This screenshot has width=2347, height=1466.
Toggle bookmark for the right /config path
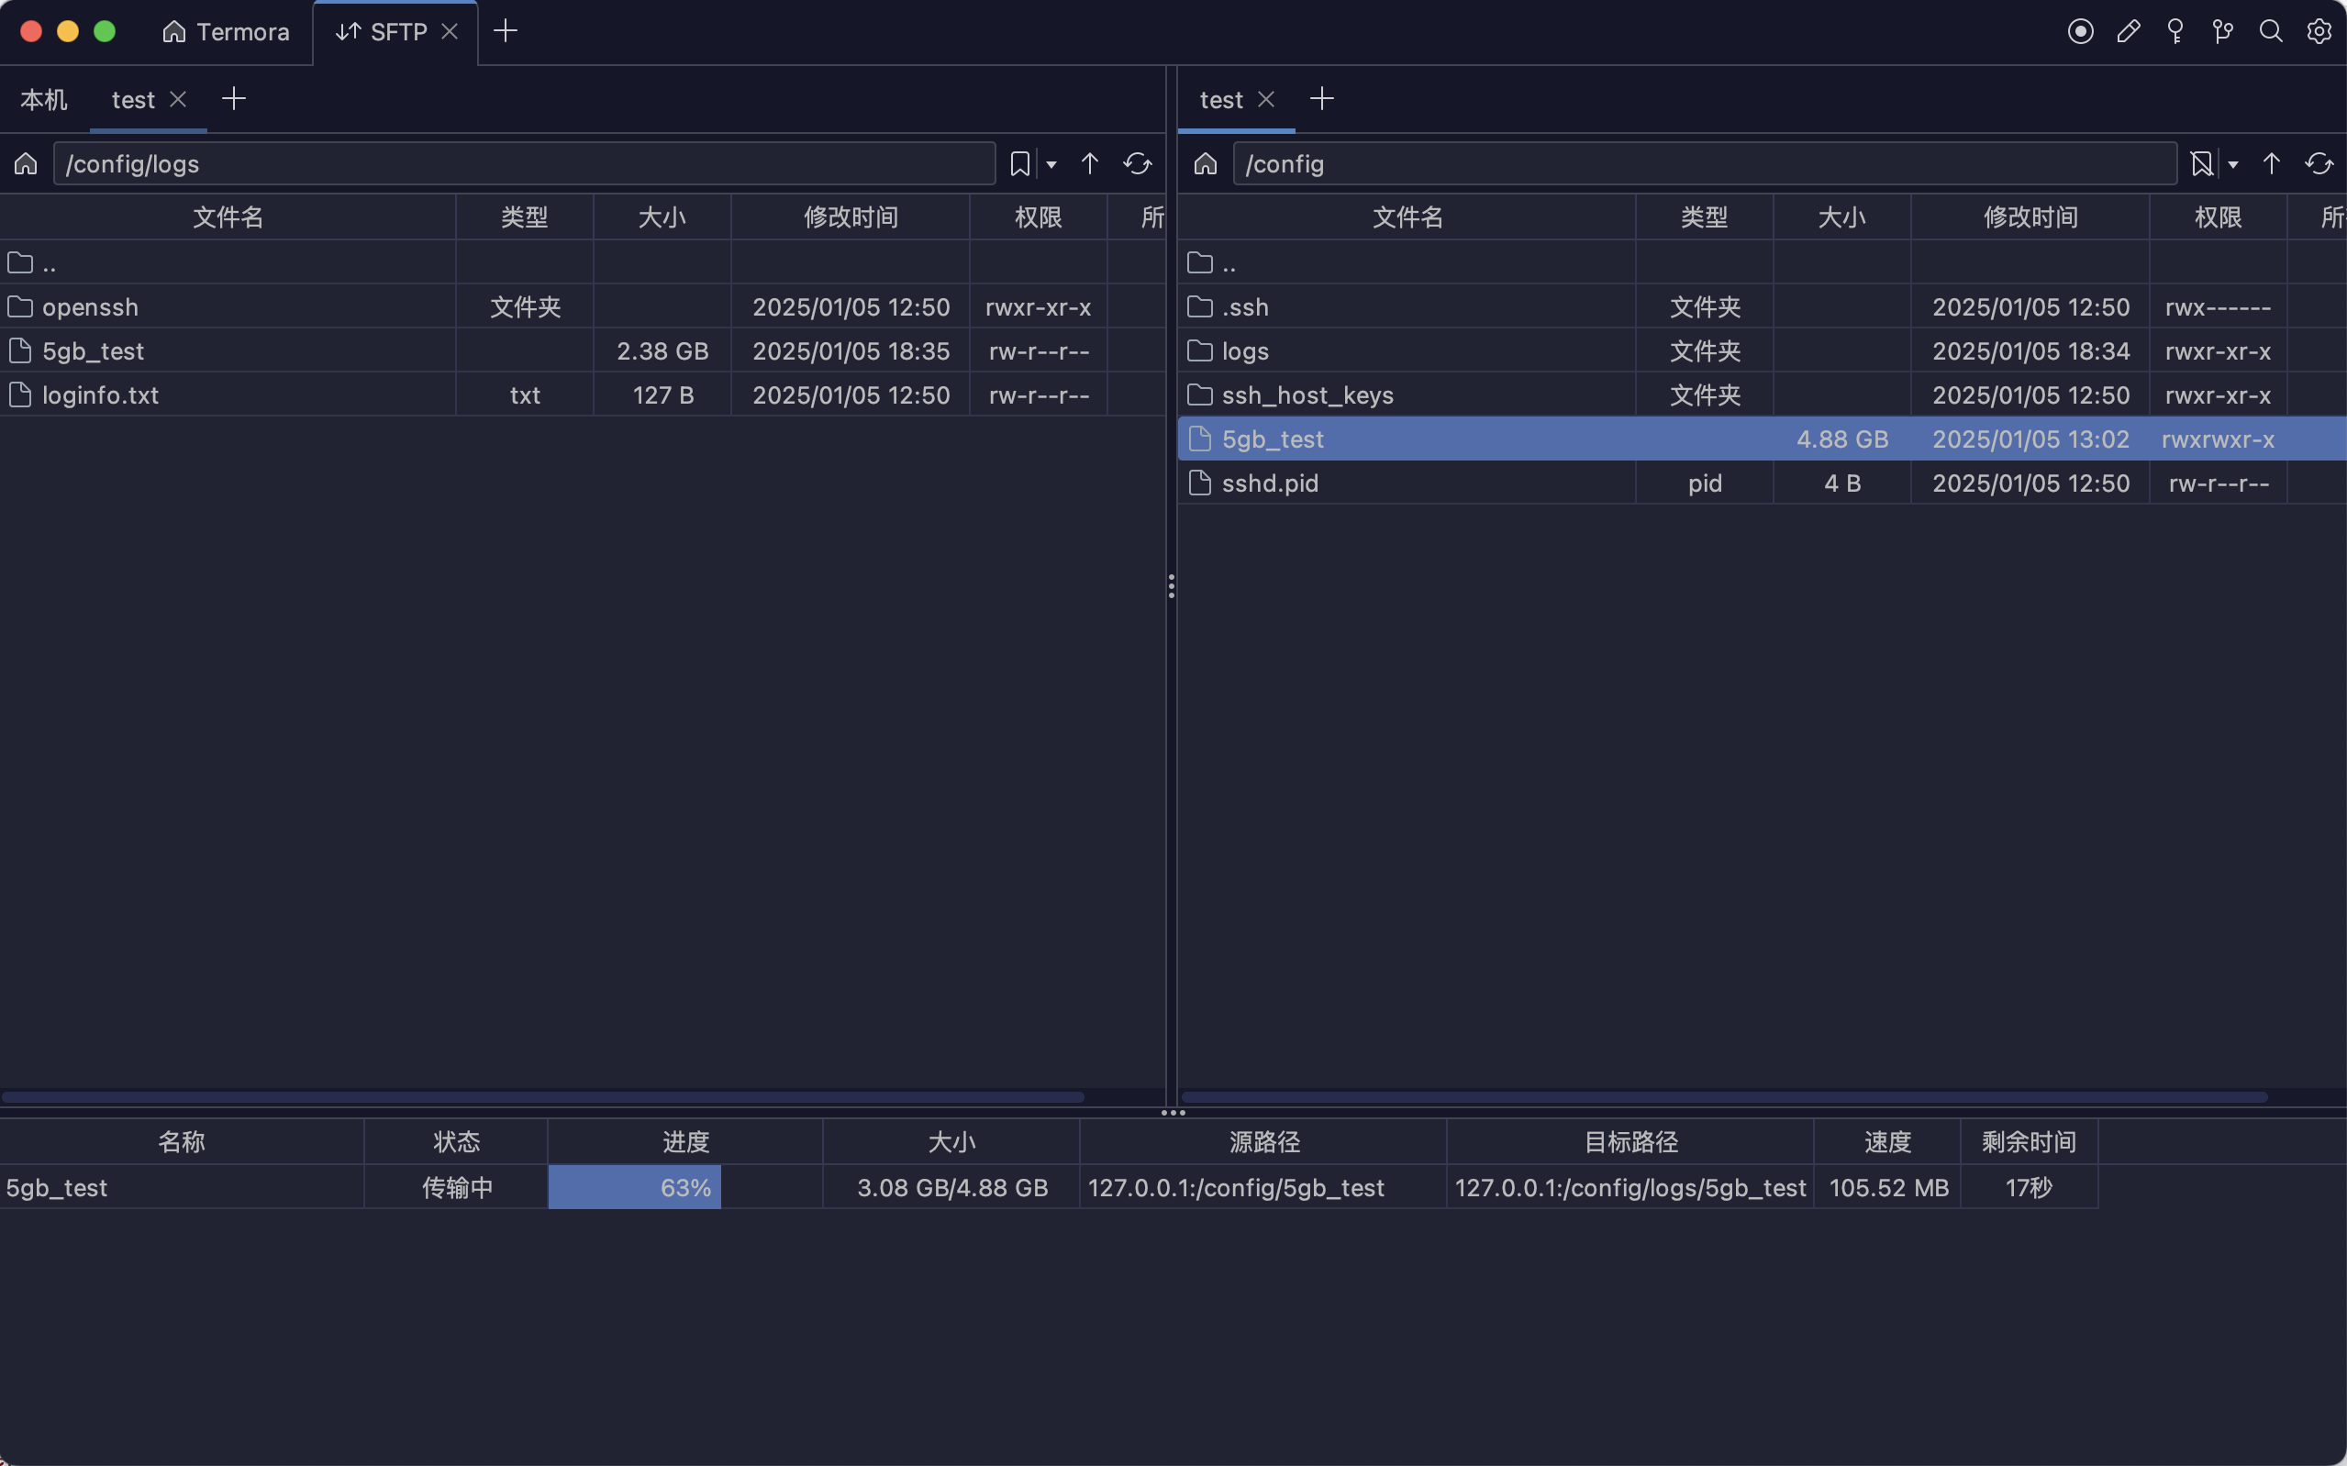point(2202,164)
